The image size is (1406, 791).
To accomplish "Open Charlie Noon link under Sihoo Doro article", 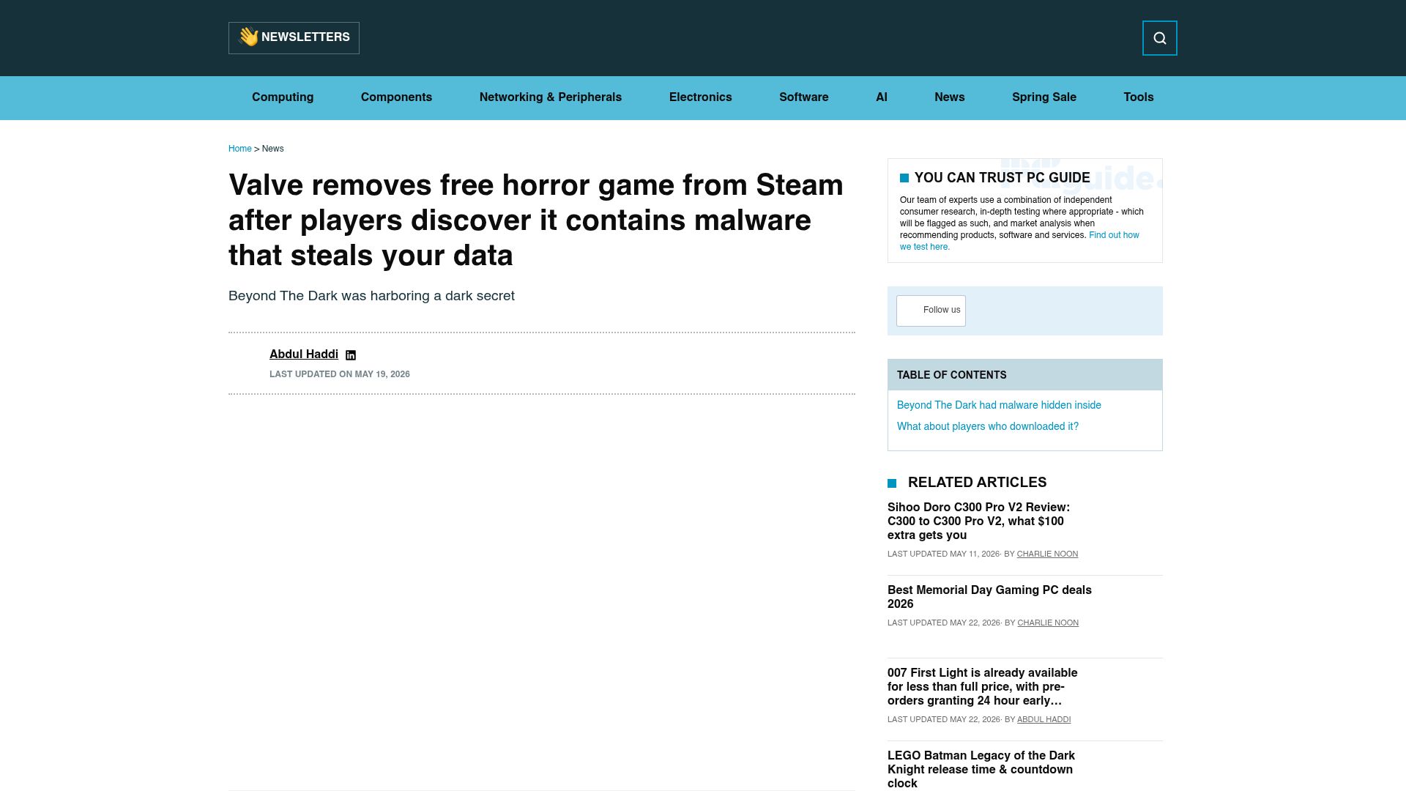I will pos(1047,554).
